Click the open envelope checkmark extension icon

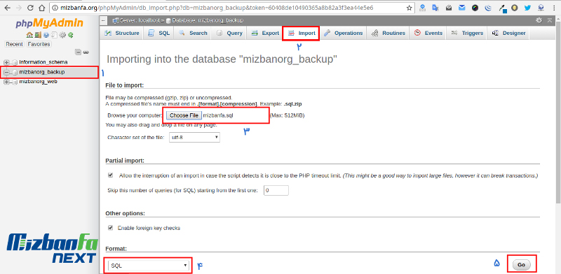pyautogui.click(x=449, y=8)
